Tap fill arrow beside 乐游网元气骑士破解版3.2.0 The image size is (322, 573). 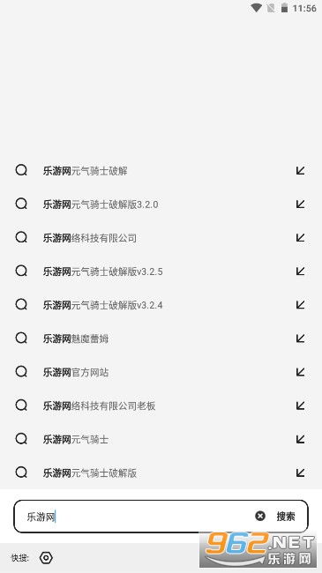pos(301,204)
